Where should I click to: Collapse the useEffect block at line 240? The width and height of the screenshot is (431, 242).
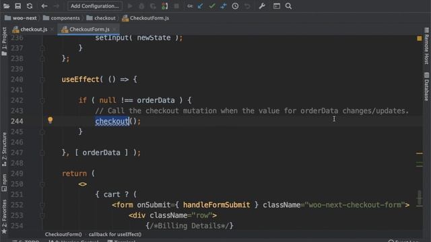pyautogui.click(x=42, y=79)
